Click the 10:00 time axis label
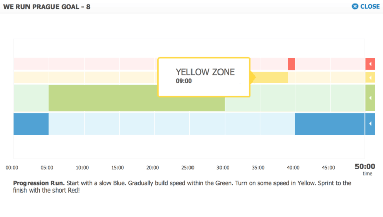The height and width of the screenshot is (217, 383). coord(83,167)
